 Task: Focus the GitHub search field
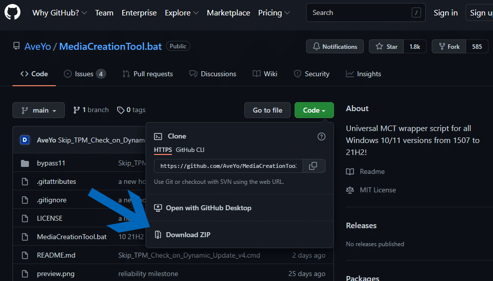coord(366,12)
